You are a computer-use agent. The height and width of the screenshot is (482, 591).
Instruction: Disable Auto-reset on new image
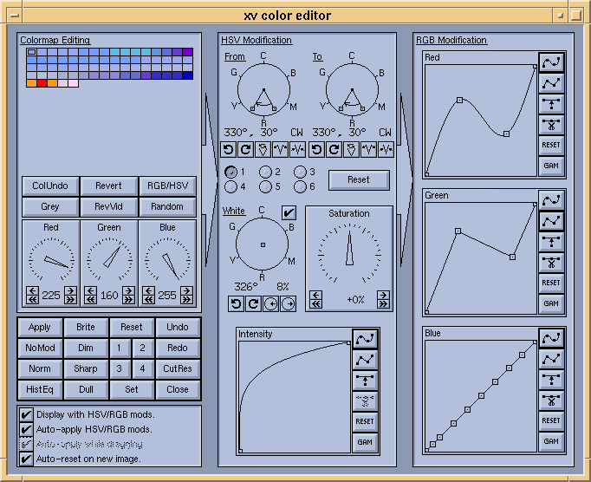point(26,459)
